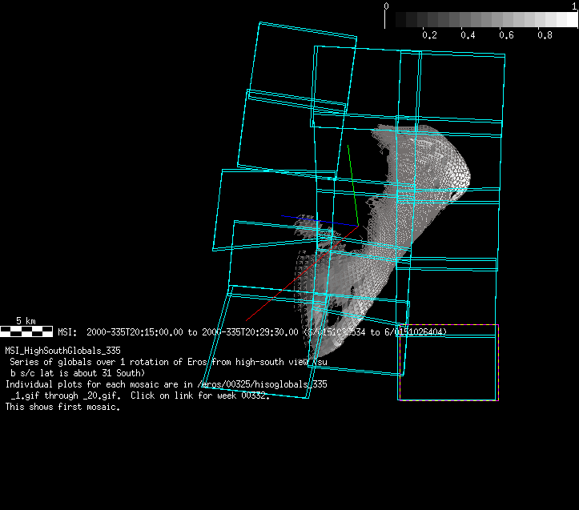Click the '1' label above color bar
This screenshot has height=510, width=579.
click(x=574, y=6)
